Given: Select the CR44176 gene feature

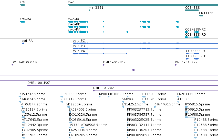Looking at the screenshot, I should (x=201, y=16).
